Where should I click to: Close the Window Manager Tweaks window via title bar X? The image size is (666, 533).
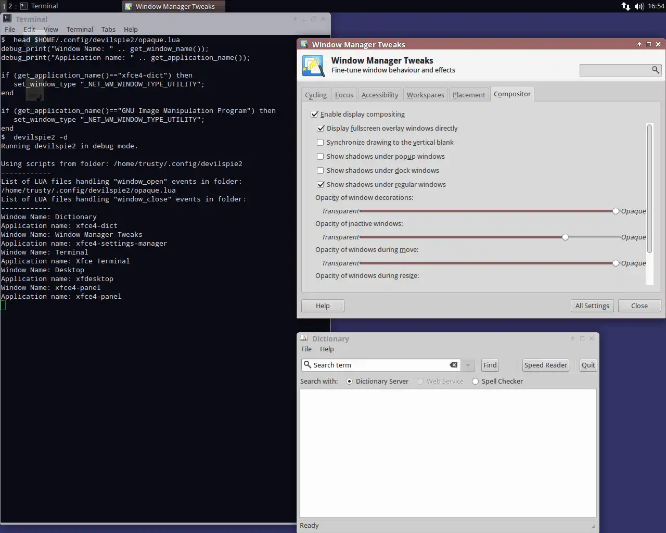[658, 44]
